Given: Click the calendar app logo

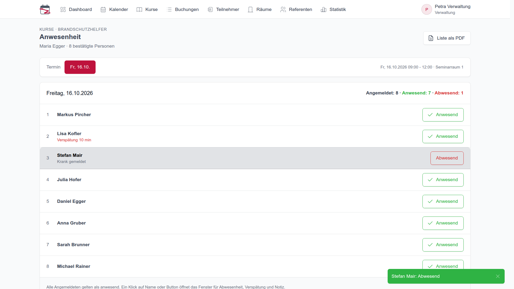Looking at the screenshot, I should coord(45,9).
